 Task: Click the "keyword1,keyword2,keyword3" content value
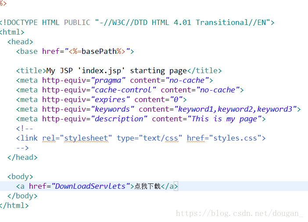pyautogui.click(x=235, y=109)
